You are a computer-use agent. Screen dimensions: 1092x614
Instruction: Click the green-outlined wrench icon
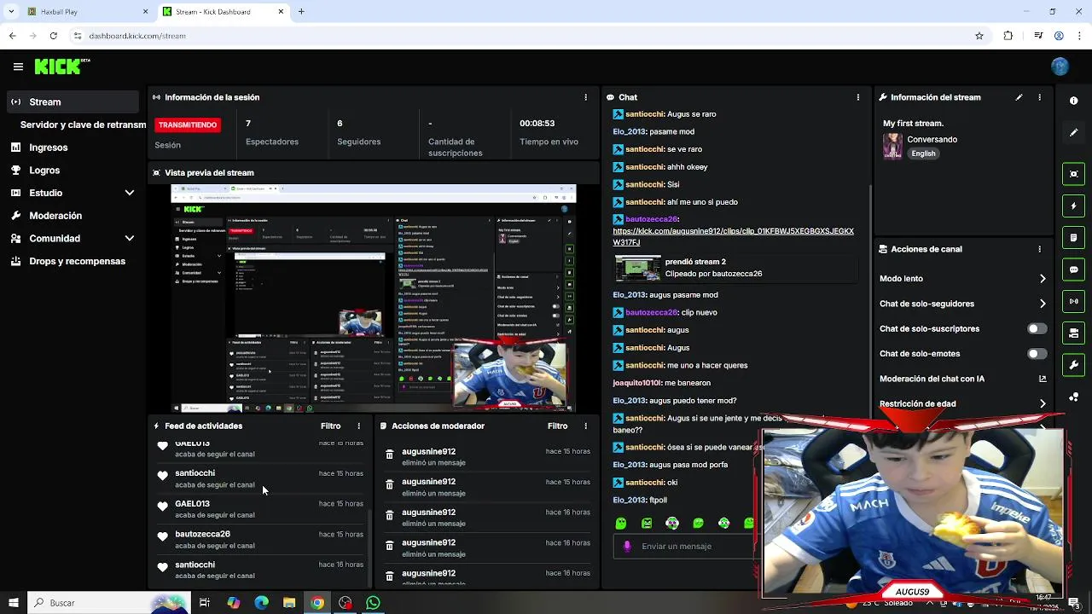[x=1073, y=365]
